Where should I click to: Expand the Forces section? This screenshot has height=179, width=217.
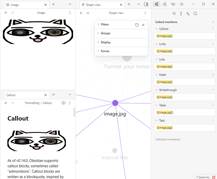click(105, 51)
